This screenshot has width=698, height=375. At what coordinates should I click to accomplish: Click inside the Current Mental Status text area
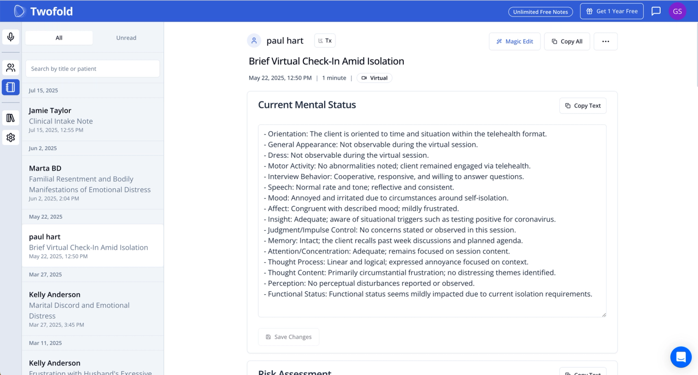(432, 221)
